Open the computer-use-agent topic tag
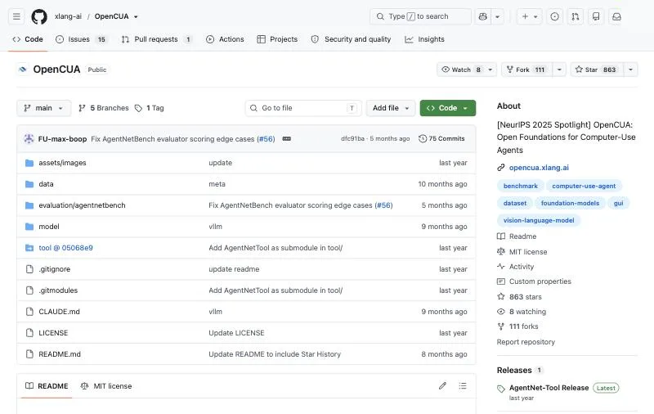 (584, 186)
